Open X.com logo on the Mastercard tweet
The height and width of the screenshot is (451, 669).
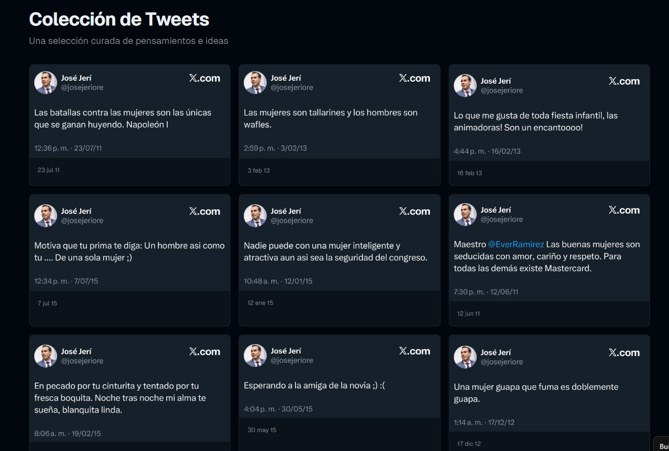(x=624, y=210)
